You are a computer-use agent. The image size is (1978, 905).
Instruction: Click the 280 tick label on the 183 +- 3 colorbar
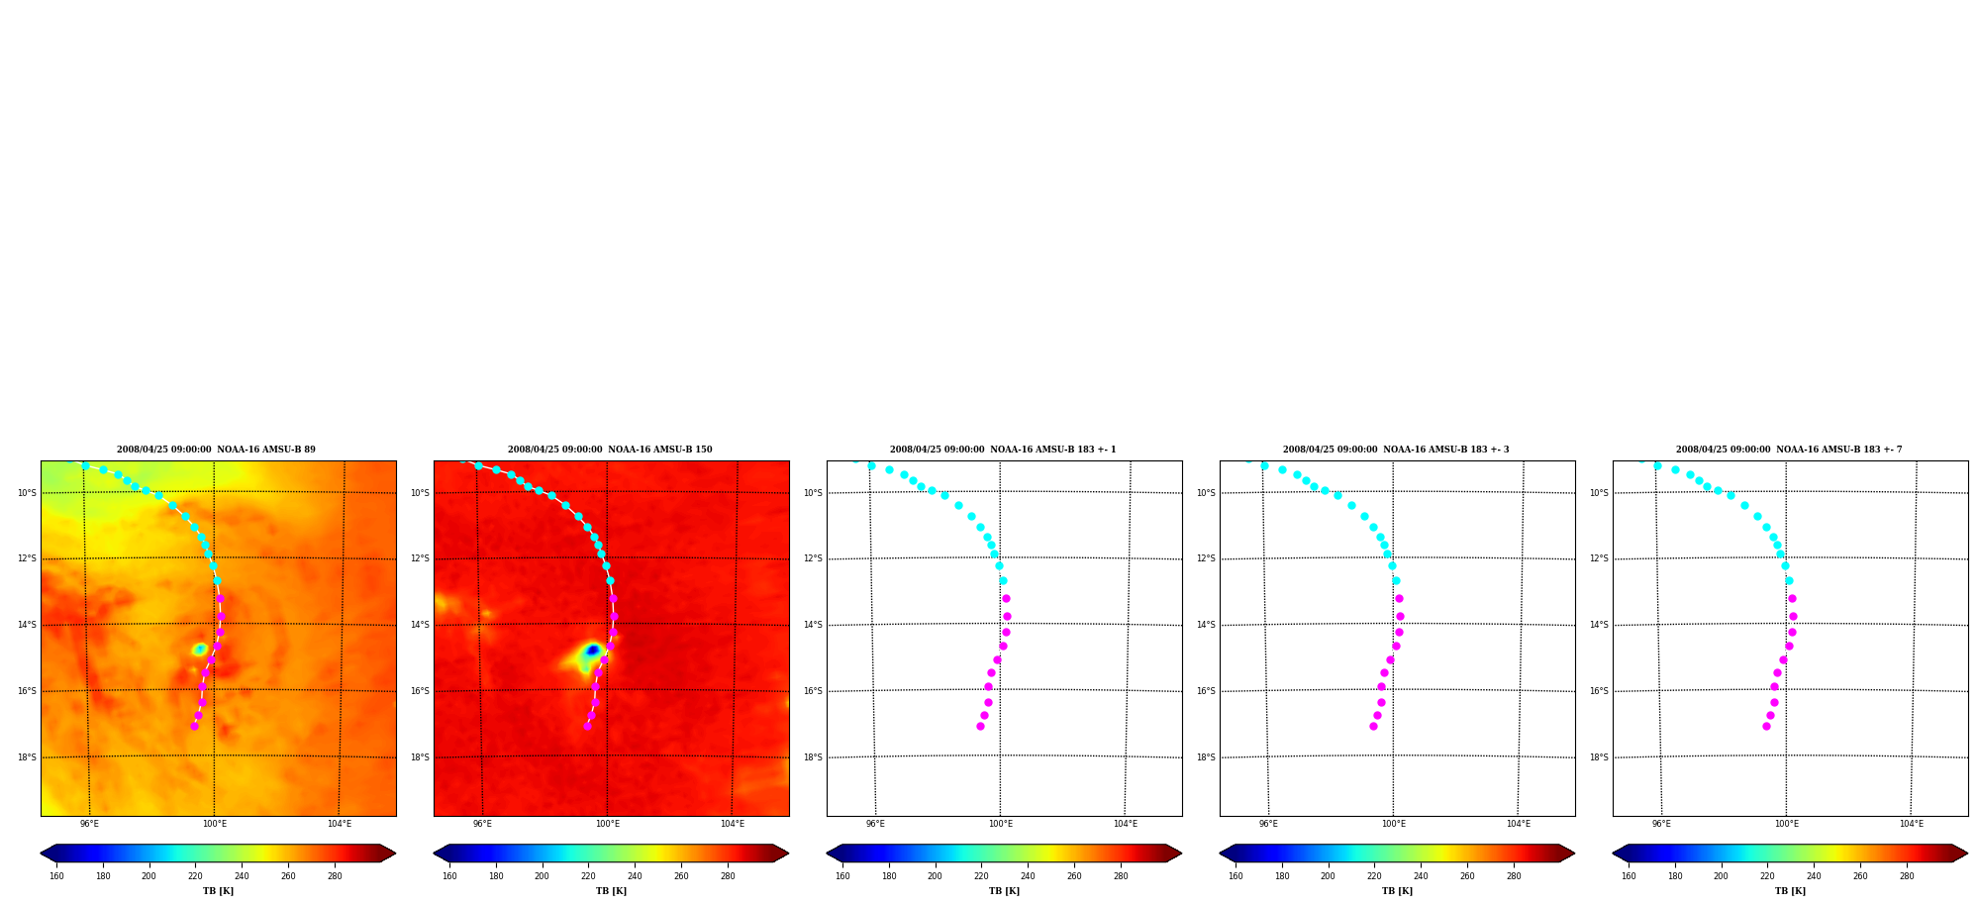pyautogui.click(x=1514, y=876)
